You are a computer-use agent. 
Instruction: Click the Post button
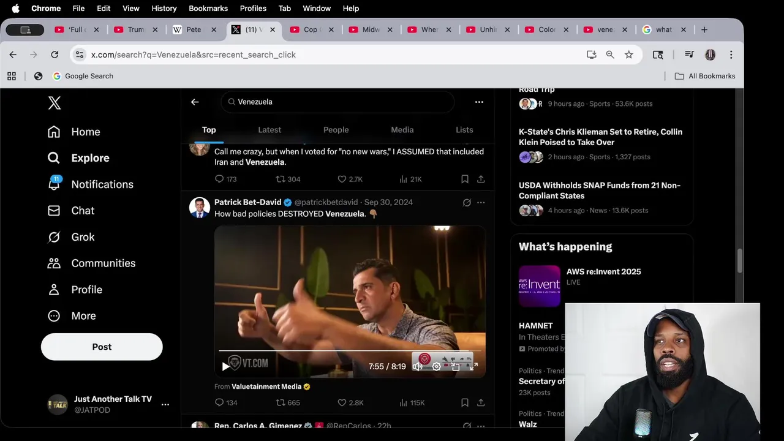102,347
